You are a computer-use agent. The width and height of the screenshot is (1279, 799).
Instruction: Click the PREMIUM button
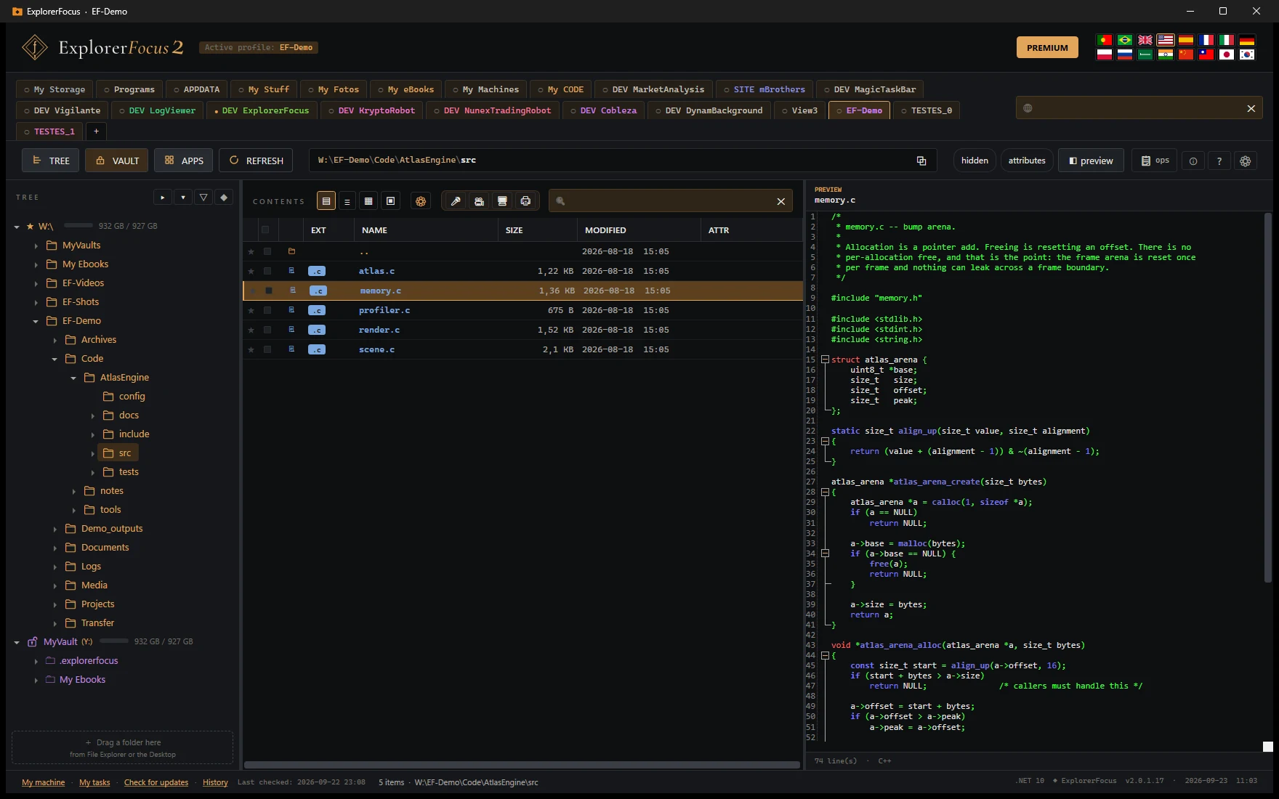click(1047, 47)
